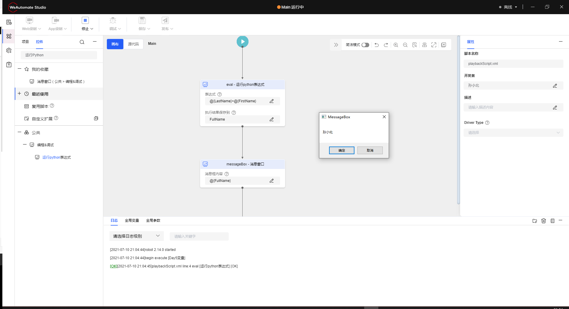
Task: Add a custom extension with the plus icon
Action: (x=96, y=119)
